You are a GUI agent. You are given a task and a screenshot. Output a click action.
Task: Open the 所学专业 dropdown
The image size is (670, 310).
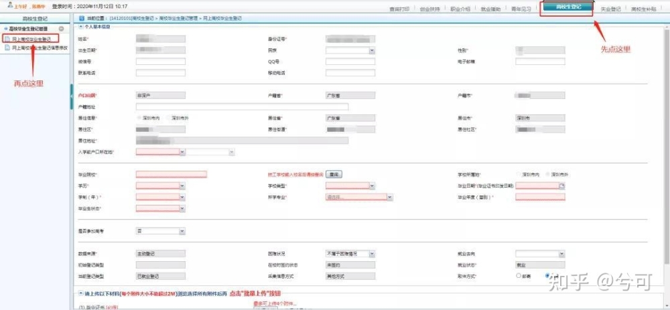tap(390, 197)
